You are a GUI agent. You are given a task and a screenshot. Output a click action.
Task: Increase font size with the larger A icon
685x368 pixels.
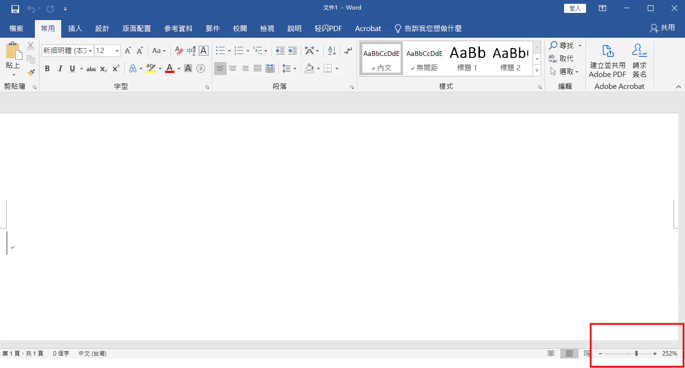point(128,51)
